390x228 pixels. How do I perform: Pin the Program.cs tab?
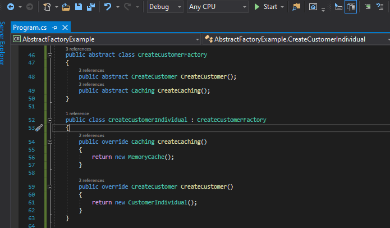pyautogui.click(x=55, y=28)
